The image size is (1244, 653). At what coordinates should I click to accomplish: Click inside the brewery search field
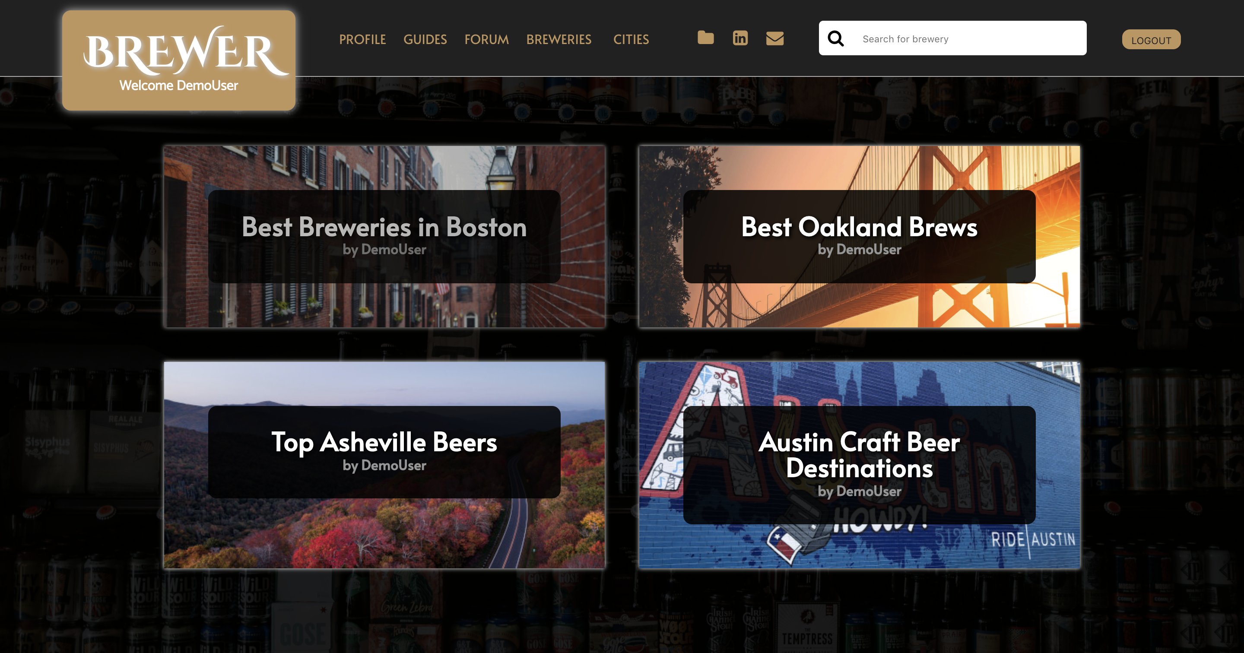click(966, 38)
